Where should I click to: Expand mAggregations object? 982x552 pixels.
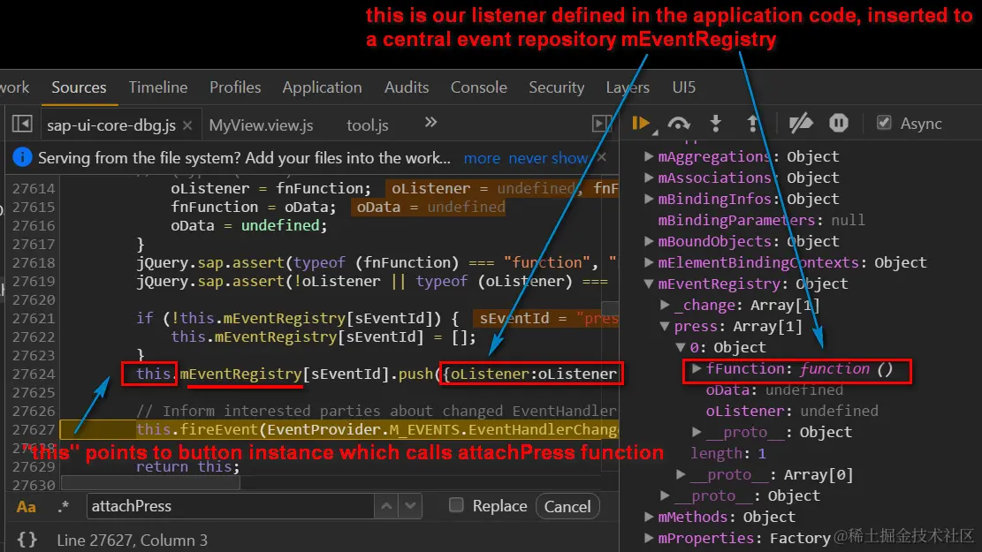pyautogui.click(x=650, y=156)
